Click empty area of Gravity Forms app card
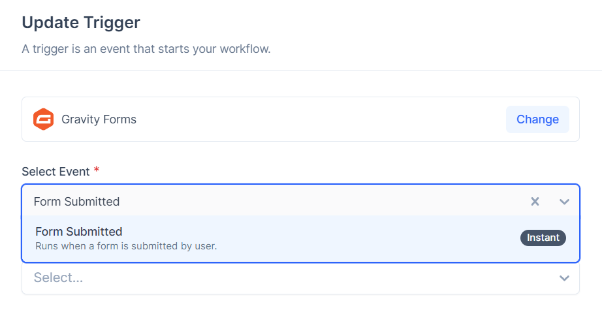602x314 pixels. (319, 119)
